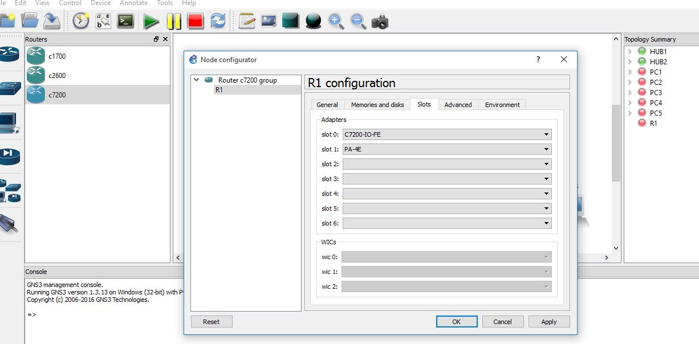Image resolution: width=699 pixels, height=344 pixels.
Task: Click OK in Node configurator
Action: (x=457, y=322)
